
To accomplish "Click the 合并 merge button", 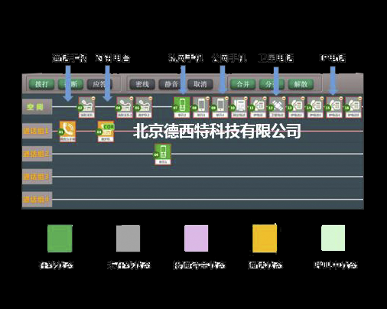I will (x=242, y=84).
